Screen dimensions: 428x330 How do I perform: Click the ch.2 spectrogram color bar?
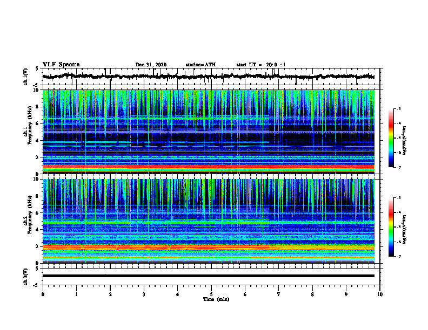[x=391, y=227]
